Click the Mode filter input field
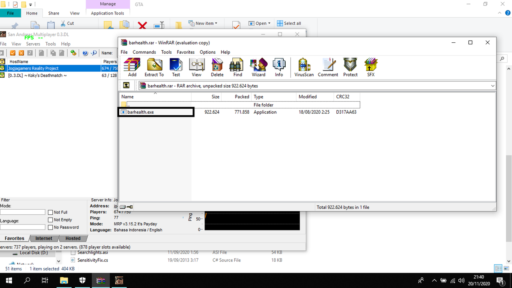 [x=22, y=212]
